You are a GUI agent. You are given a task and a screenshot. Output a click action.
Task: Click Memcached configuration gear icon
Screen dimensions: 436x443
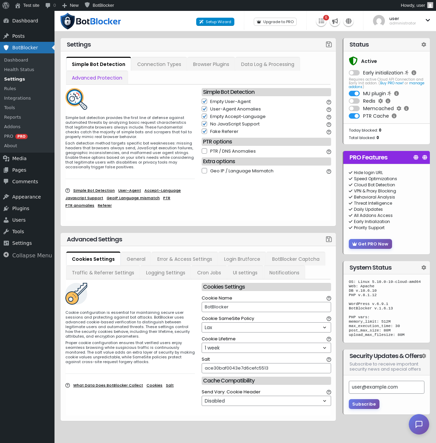click(x=399, y=108)
